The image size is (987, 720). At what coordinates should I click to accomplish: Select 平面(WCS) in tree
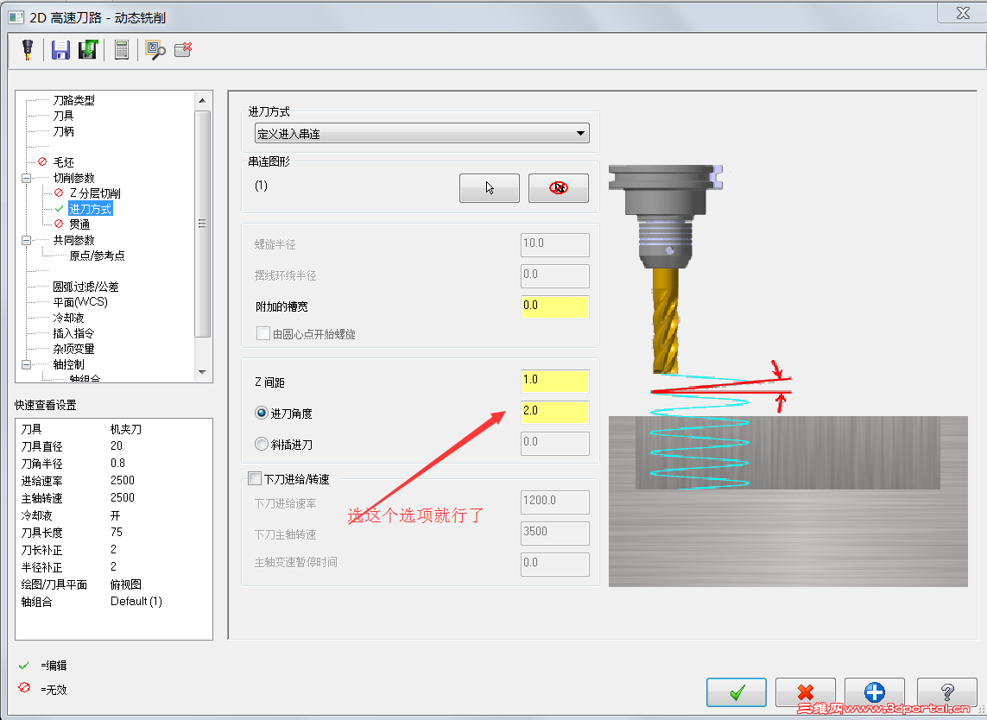coord(80,302)
